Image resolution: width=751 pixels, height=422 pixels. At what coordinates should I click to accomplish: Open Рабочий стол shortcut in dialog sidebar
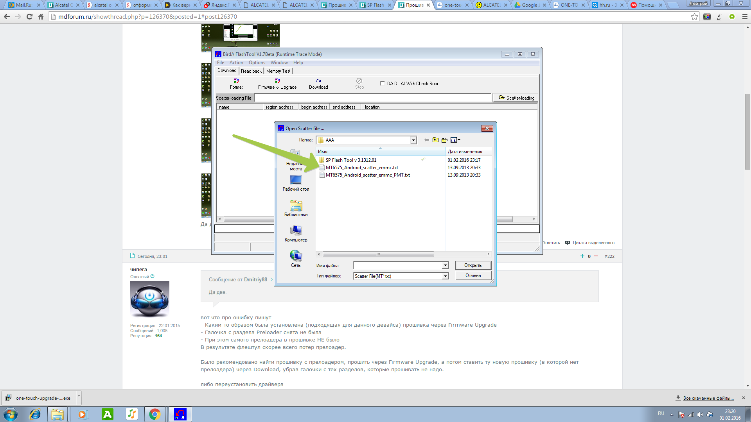[x=296, y=182]
